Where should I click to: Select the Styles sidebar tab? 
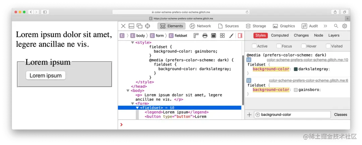click(260, 35)
